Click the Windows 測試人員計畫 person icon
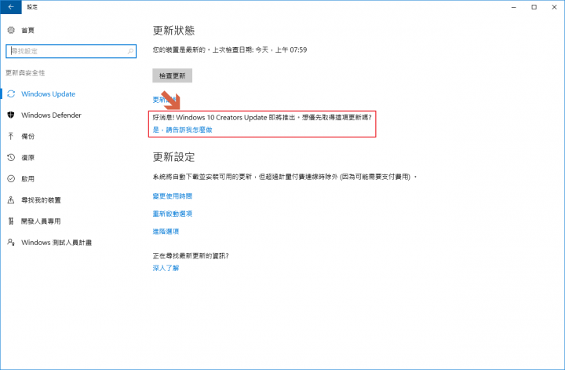The height and width of the screenshot is (370, 565). (x=11, y=242)
